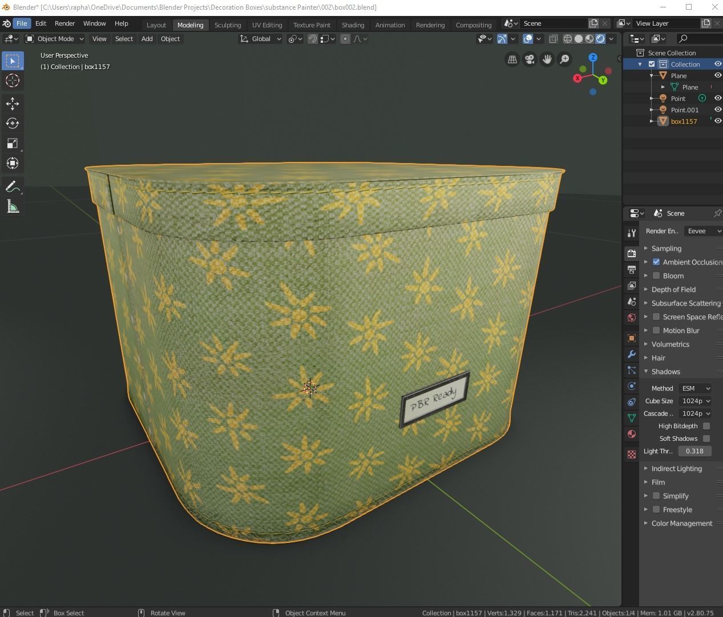Switch to wireframe viewport shading

tap(567, 39)
